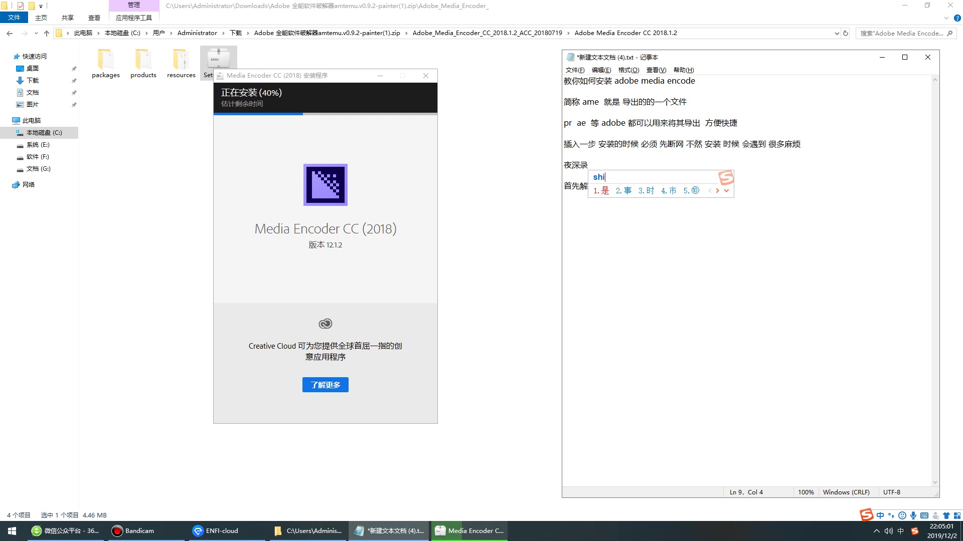Open the Sogou toolbox grid icon
The height and width of the screenshot is (541, 963).
957,515
